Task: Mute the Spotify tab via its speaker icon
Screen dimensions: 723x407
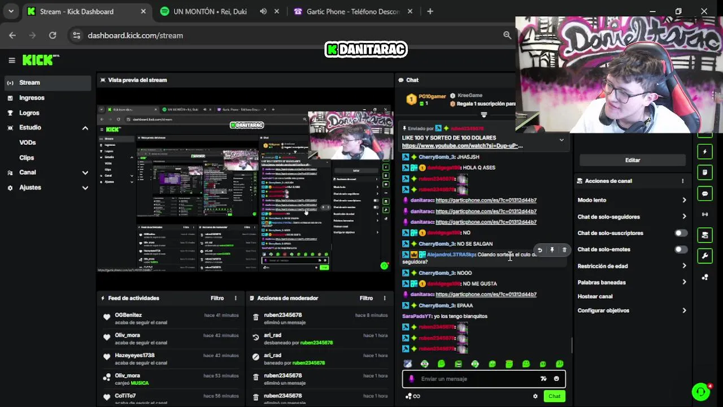Action: [x=263, y=11]
